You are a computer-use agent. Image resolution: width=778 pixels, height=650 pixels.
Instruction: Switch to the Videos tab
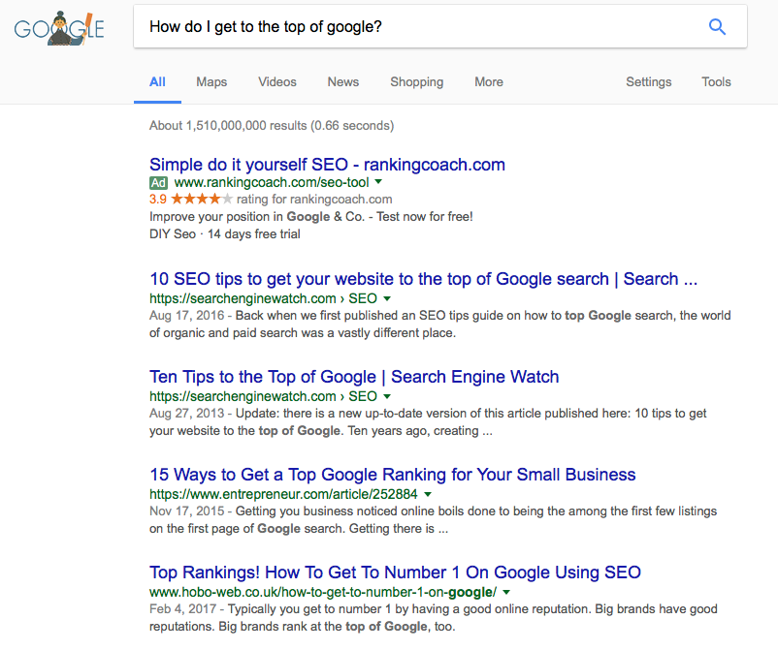277,81
